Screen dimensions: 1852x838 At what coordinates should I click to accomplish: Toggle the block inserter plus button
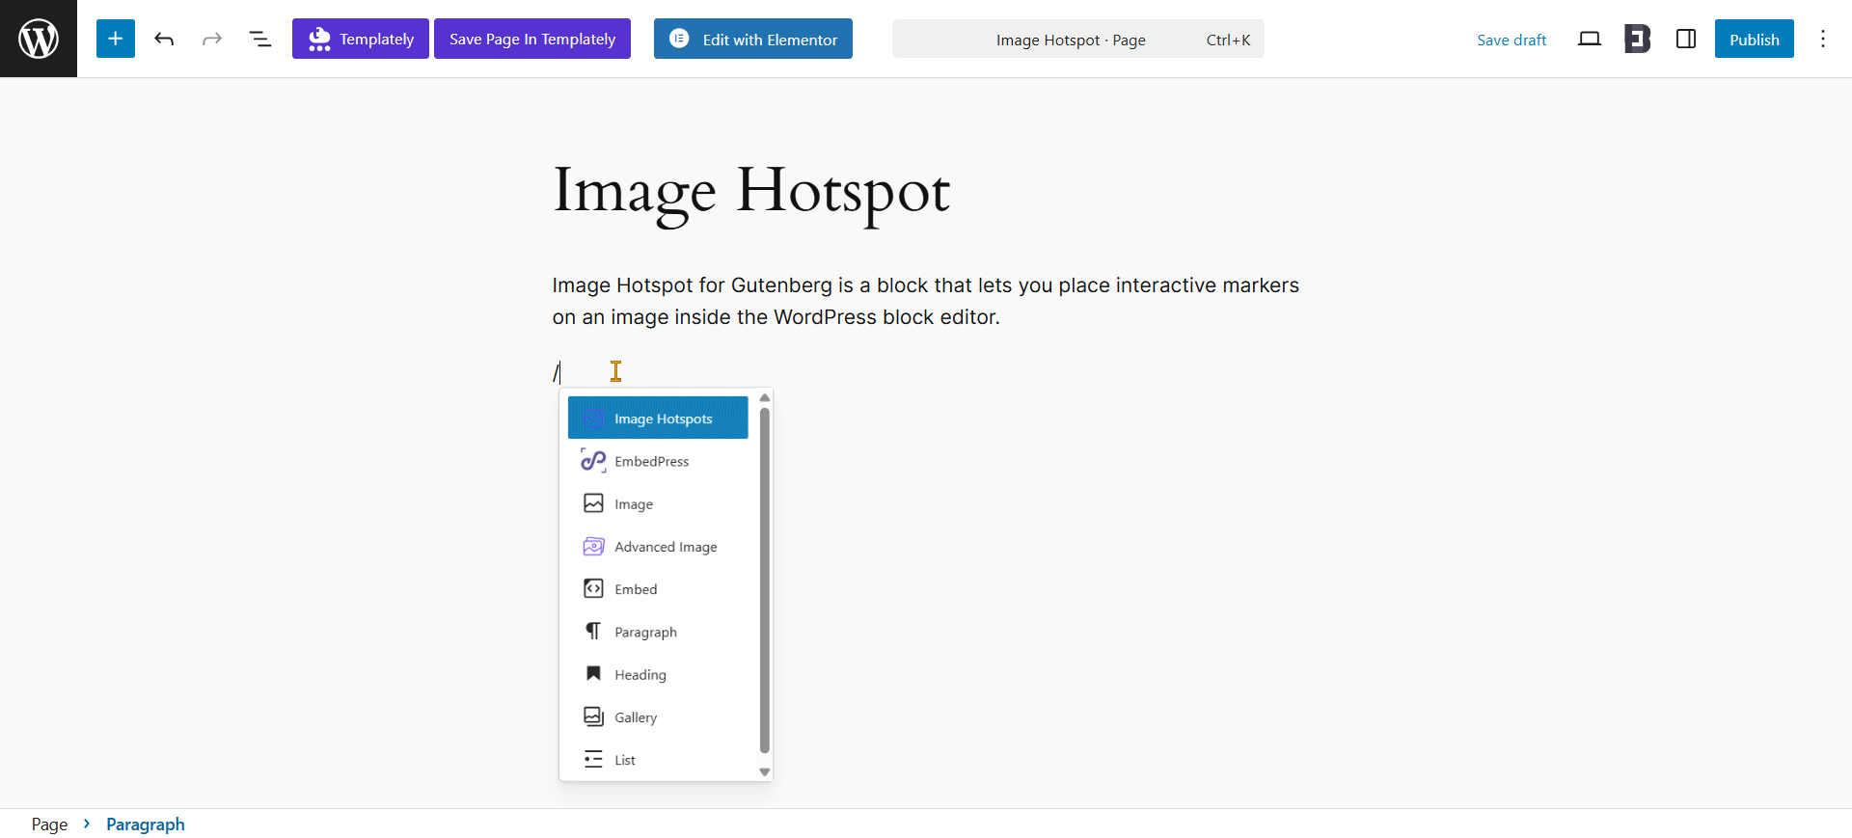(116, 39)
